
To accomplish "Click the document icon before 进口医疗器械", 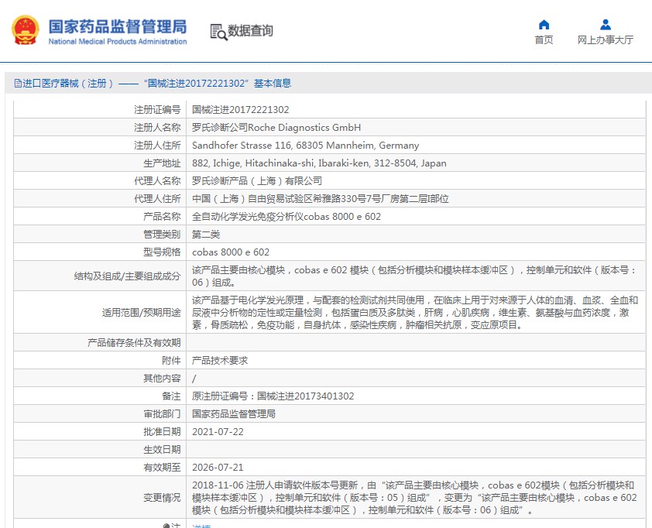I will (18, 84).
